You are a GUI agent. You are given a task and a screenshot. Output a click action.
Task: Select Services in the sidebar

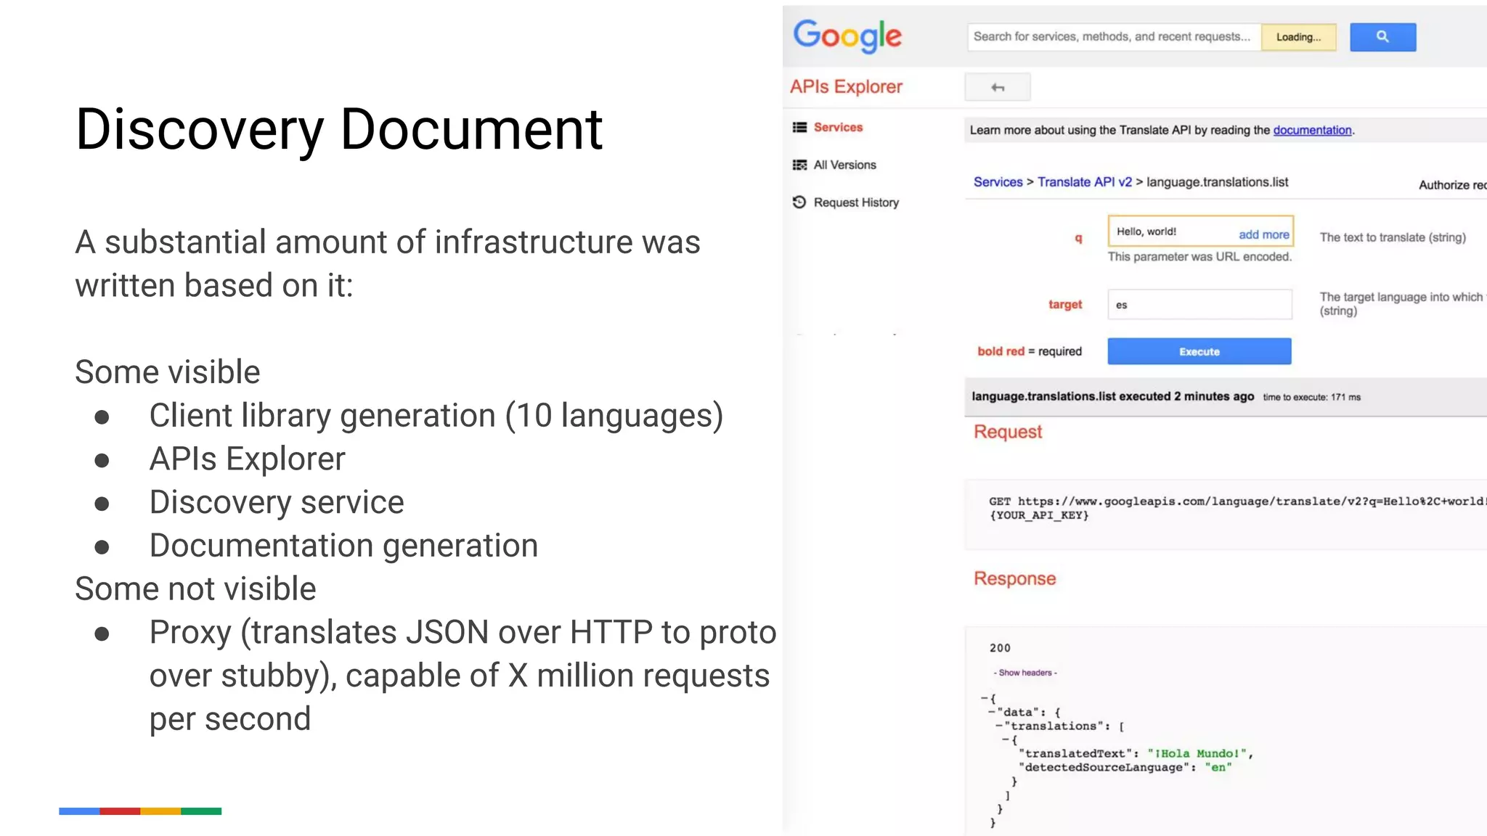tap(838, 127)
